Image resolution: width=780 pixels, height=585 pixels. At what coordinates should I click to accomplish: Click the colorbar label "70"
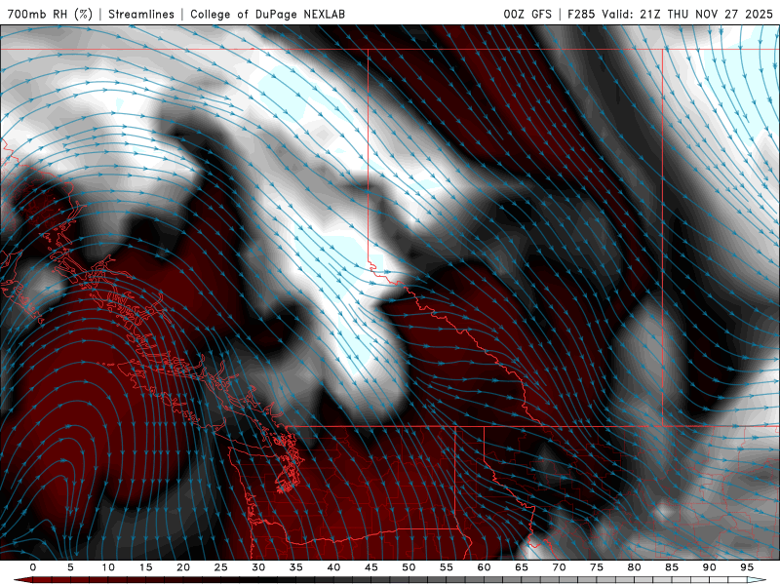(559, 567)
